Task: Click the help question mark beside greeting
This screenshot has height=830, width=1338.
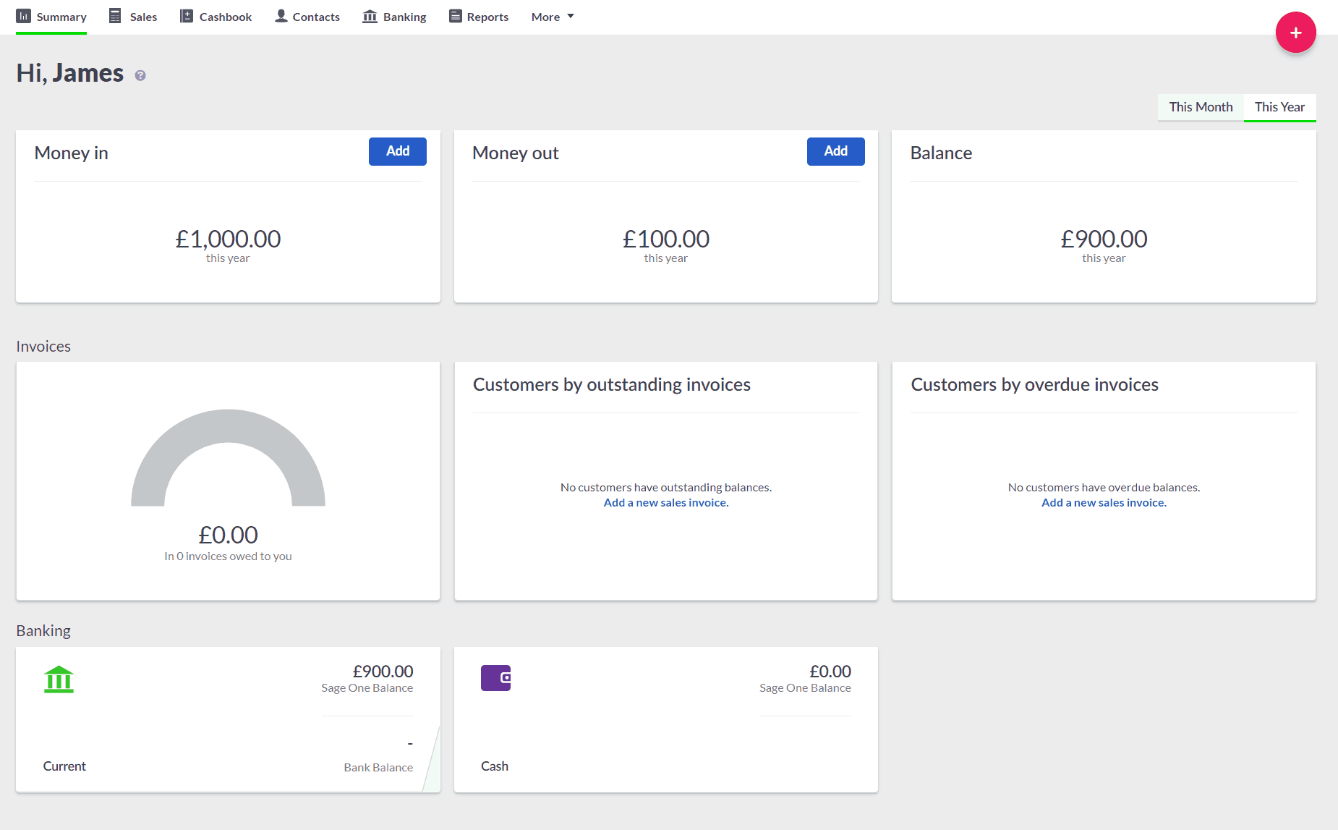Action: point(140,75)
